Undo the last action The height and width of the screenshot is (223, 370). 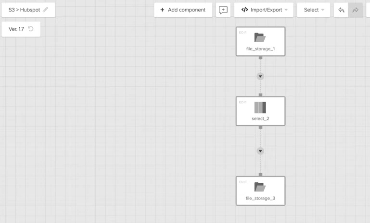[341, 10]
